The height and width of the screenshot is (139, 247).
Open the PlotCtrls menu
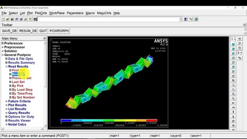[41, 13]
